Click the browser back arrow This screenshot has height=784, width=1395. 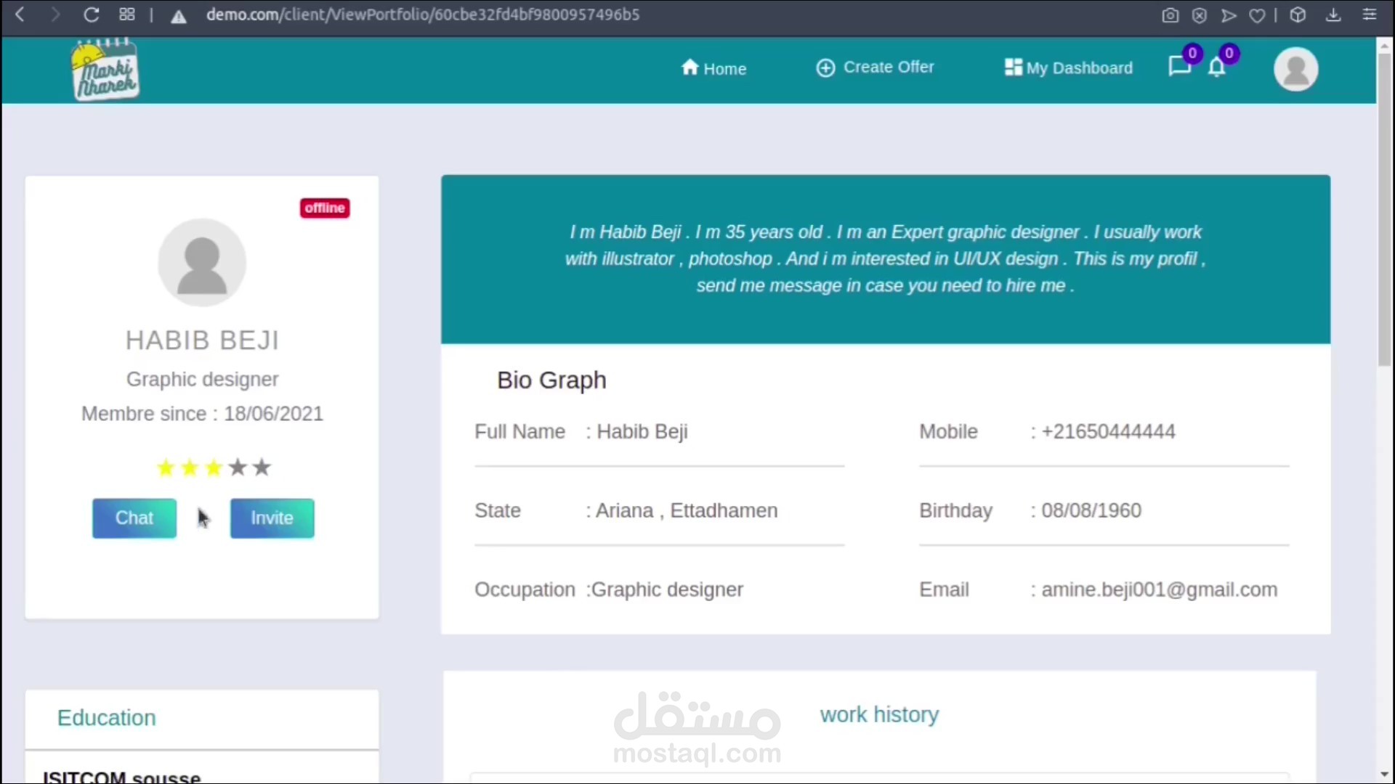tap(20, 15)
